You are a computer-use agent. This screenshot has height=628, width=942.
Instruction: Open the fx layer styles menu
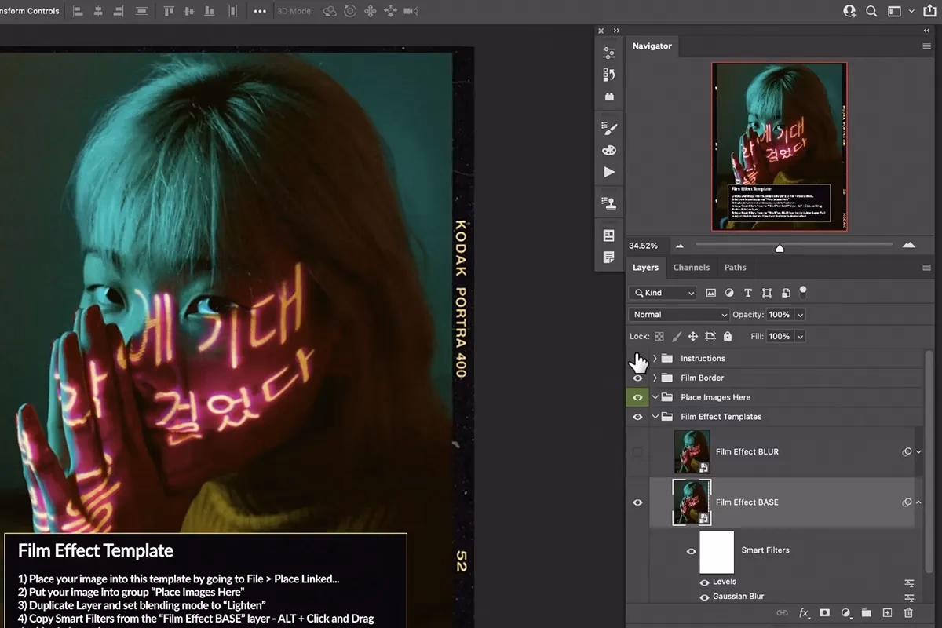tap(803, 612)
